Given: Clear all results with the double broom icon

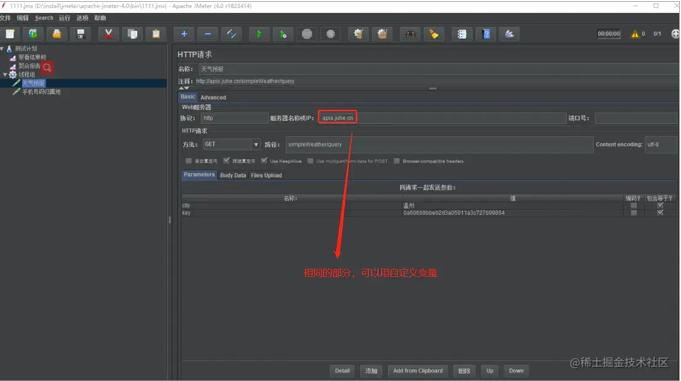Looking at the screenshot, I should 382,34.
